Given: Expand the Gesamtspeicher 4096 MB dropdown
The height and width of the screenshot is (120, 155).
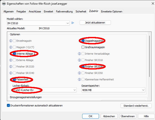Looking at the screenshot, I should [113, 90].
